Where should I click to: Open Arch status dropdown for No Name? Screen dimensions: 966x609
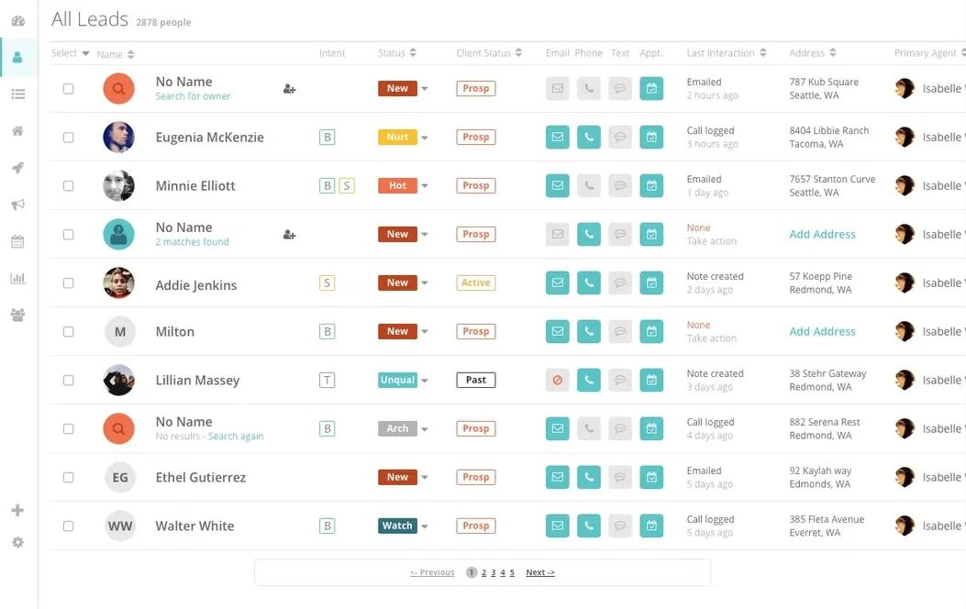425,429
